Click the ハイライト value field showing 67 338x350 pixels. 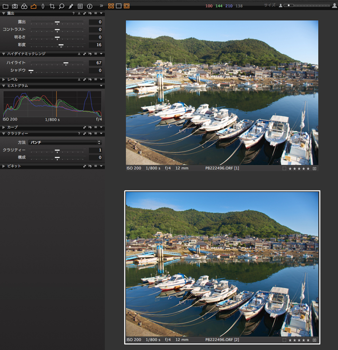pyautogui.click(x=95, y=63)
